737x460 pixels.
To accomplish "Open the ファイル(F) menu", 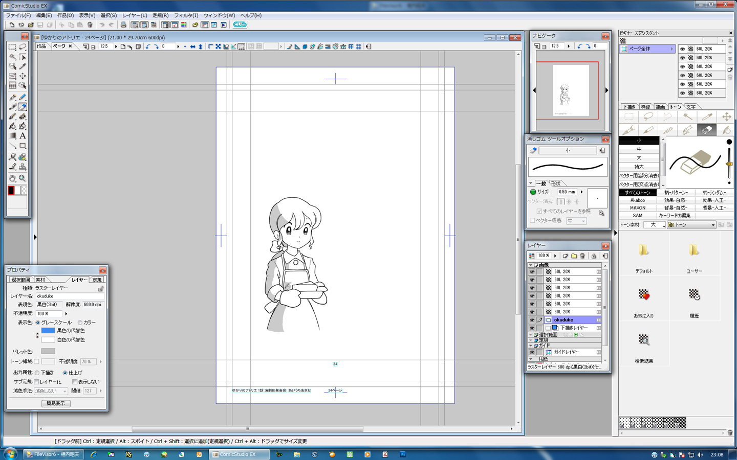I will pos(18,15).
